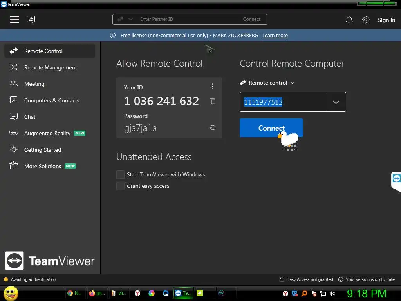Click Sign In
Viewport: 401px width, 301px height.
click(x=387, y=20)
